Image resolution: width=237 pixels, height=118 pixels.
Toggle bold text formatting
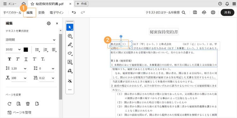point(9,59)
